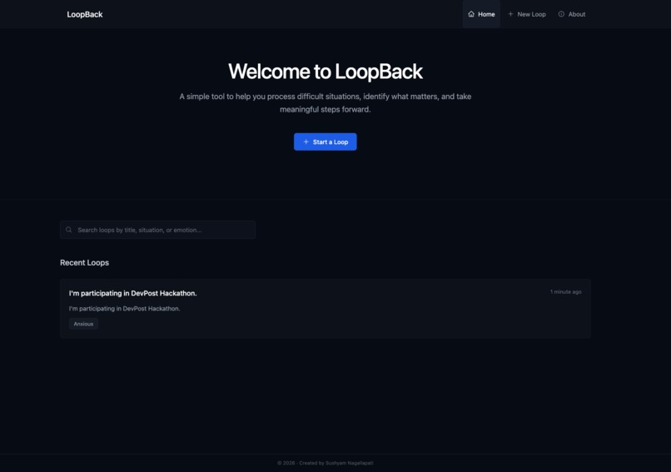
Task: Click the '1 minute ago' timestamp
Action: coord(566,292)
